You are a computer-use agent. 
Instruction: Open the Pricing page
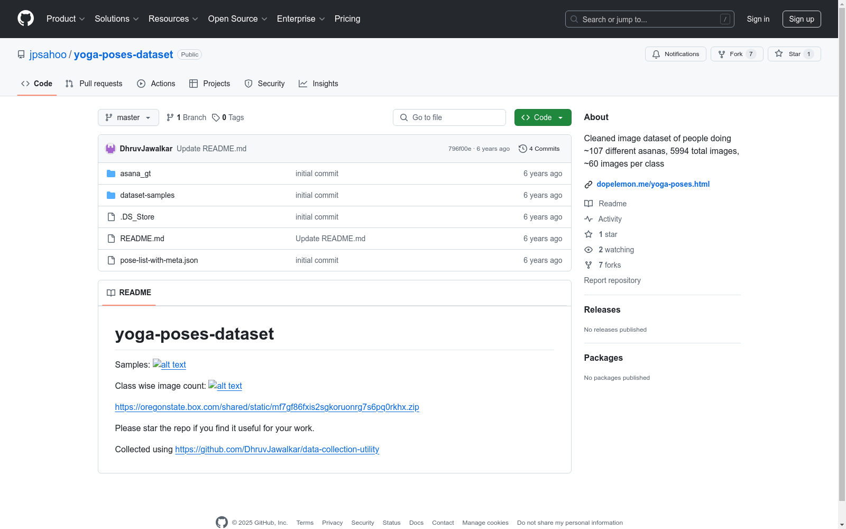coord(347,19)
